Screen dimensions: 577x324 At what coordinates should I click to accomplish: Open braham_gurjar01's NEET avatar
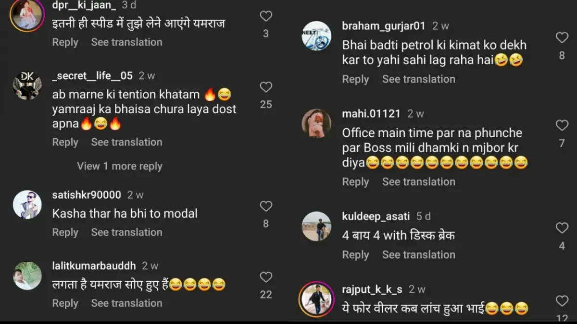[316, 36]
